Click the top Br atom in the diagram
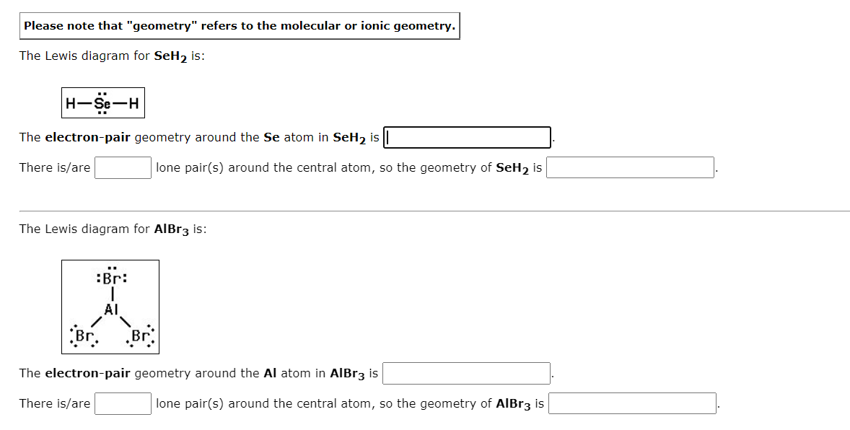 111,278
